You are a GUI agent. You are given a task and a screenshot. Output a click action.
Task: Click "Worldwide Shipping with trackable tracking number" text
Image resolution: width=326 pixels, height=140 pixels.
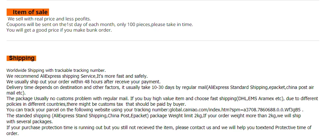point(56,70)
